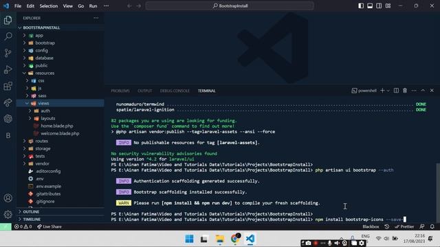
Task: Toggle the bottom panel layout button
Action: 370,6
